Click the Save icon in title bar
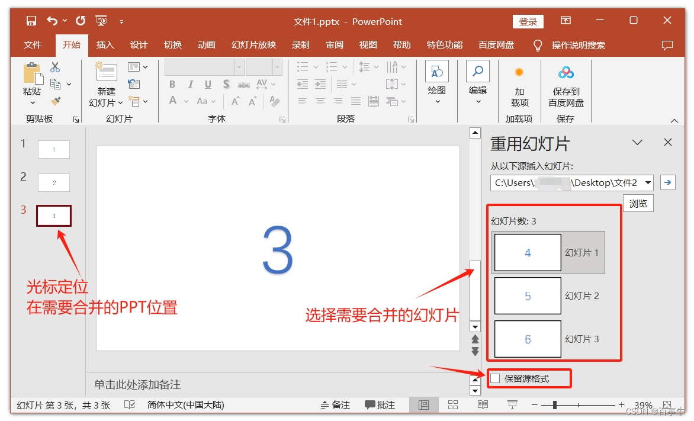Screen dimensions: 694x421 [x=31, y=21]
